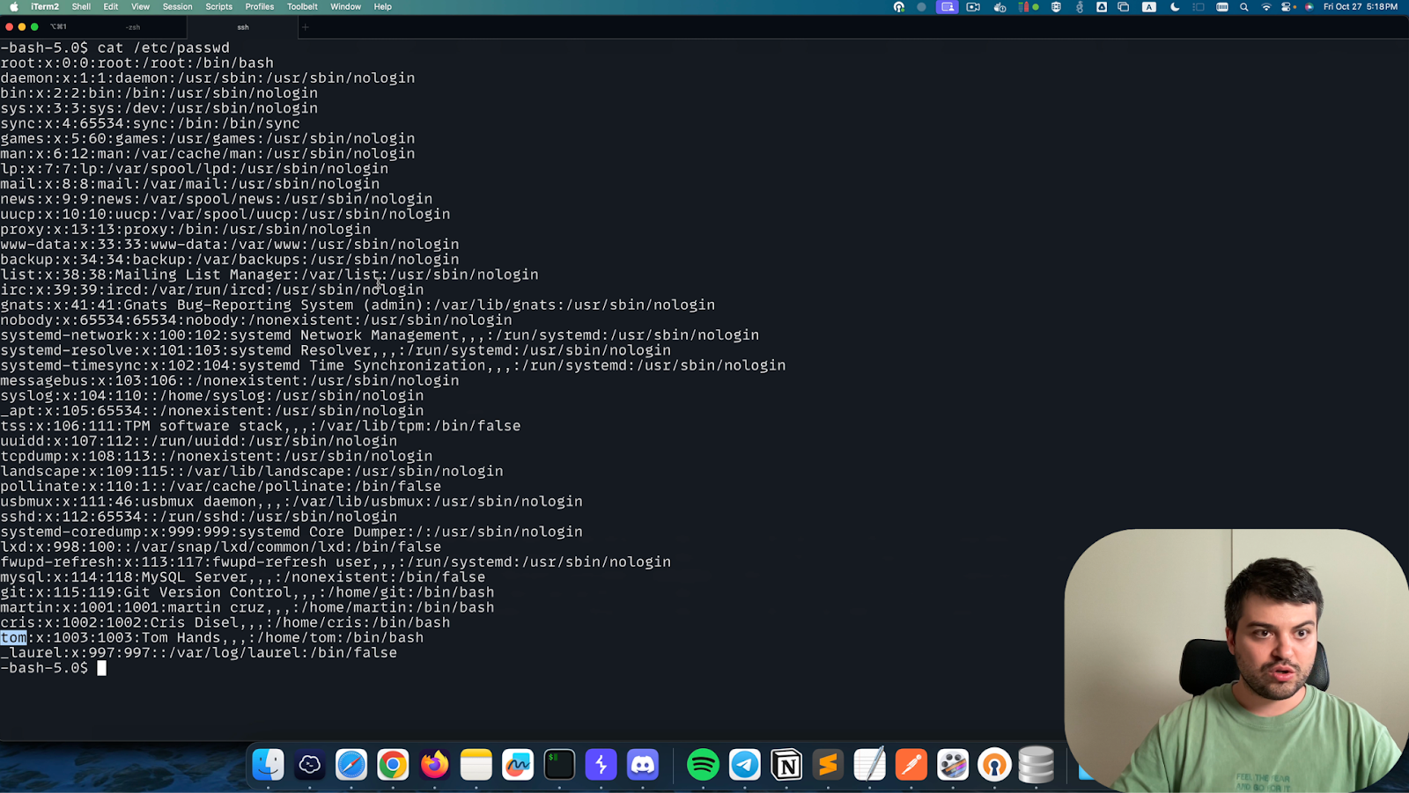
Task: Switch to the -zsh terminal tab
Action: pos(134,27)
